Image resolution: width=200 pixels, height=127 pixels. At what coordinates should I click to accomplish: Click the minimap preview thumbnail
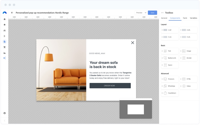pyautogui.click(x=136, y=109)
